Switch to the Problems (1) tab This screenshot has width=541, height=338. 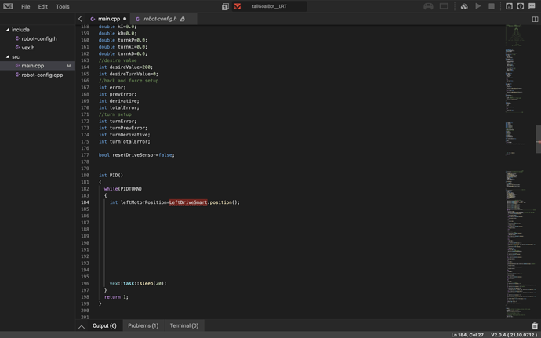point(143,325)
